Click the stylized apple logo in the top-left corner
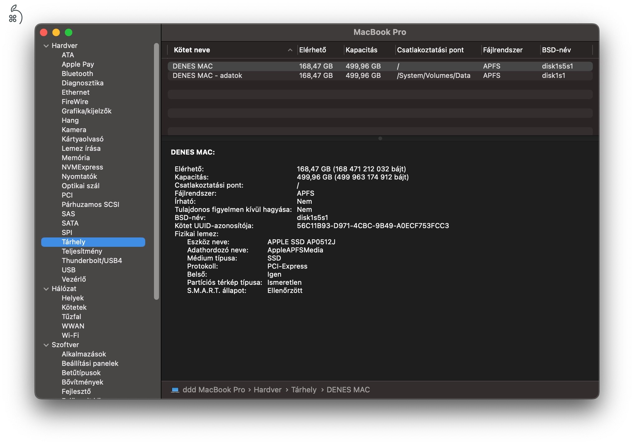Image resolution: width=634 pixels, height=445 pixels. coord(15,12)
